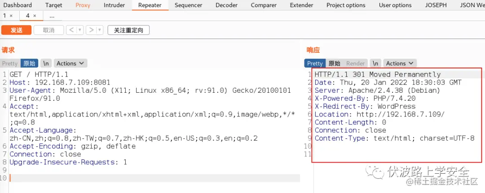Click the Upgrade-Insecure-Requests header
Screen dimensions: 485x193
68,162
